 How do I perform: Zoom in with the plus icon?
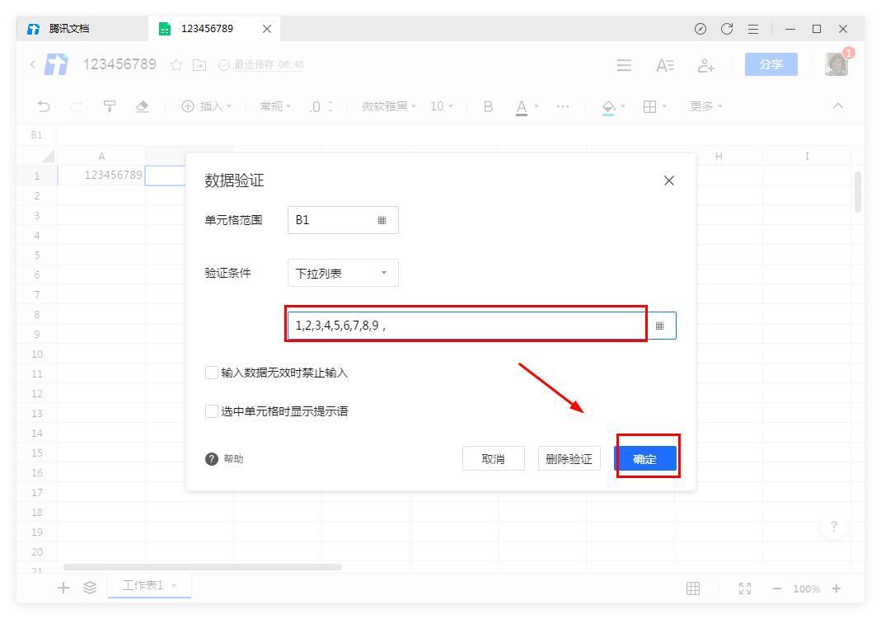[836, 589]
